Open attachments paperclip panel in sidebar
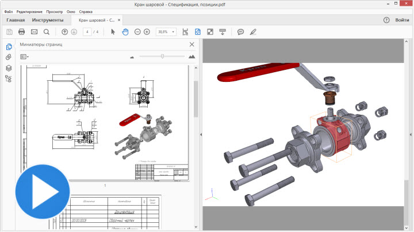 tap(9, 57)
